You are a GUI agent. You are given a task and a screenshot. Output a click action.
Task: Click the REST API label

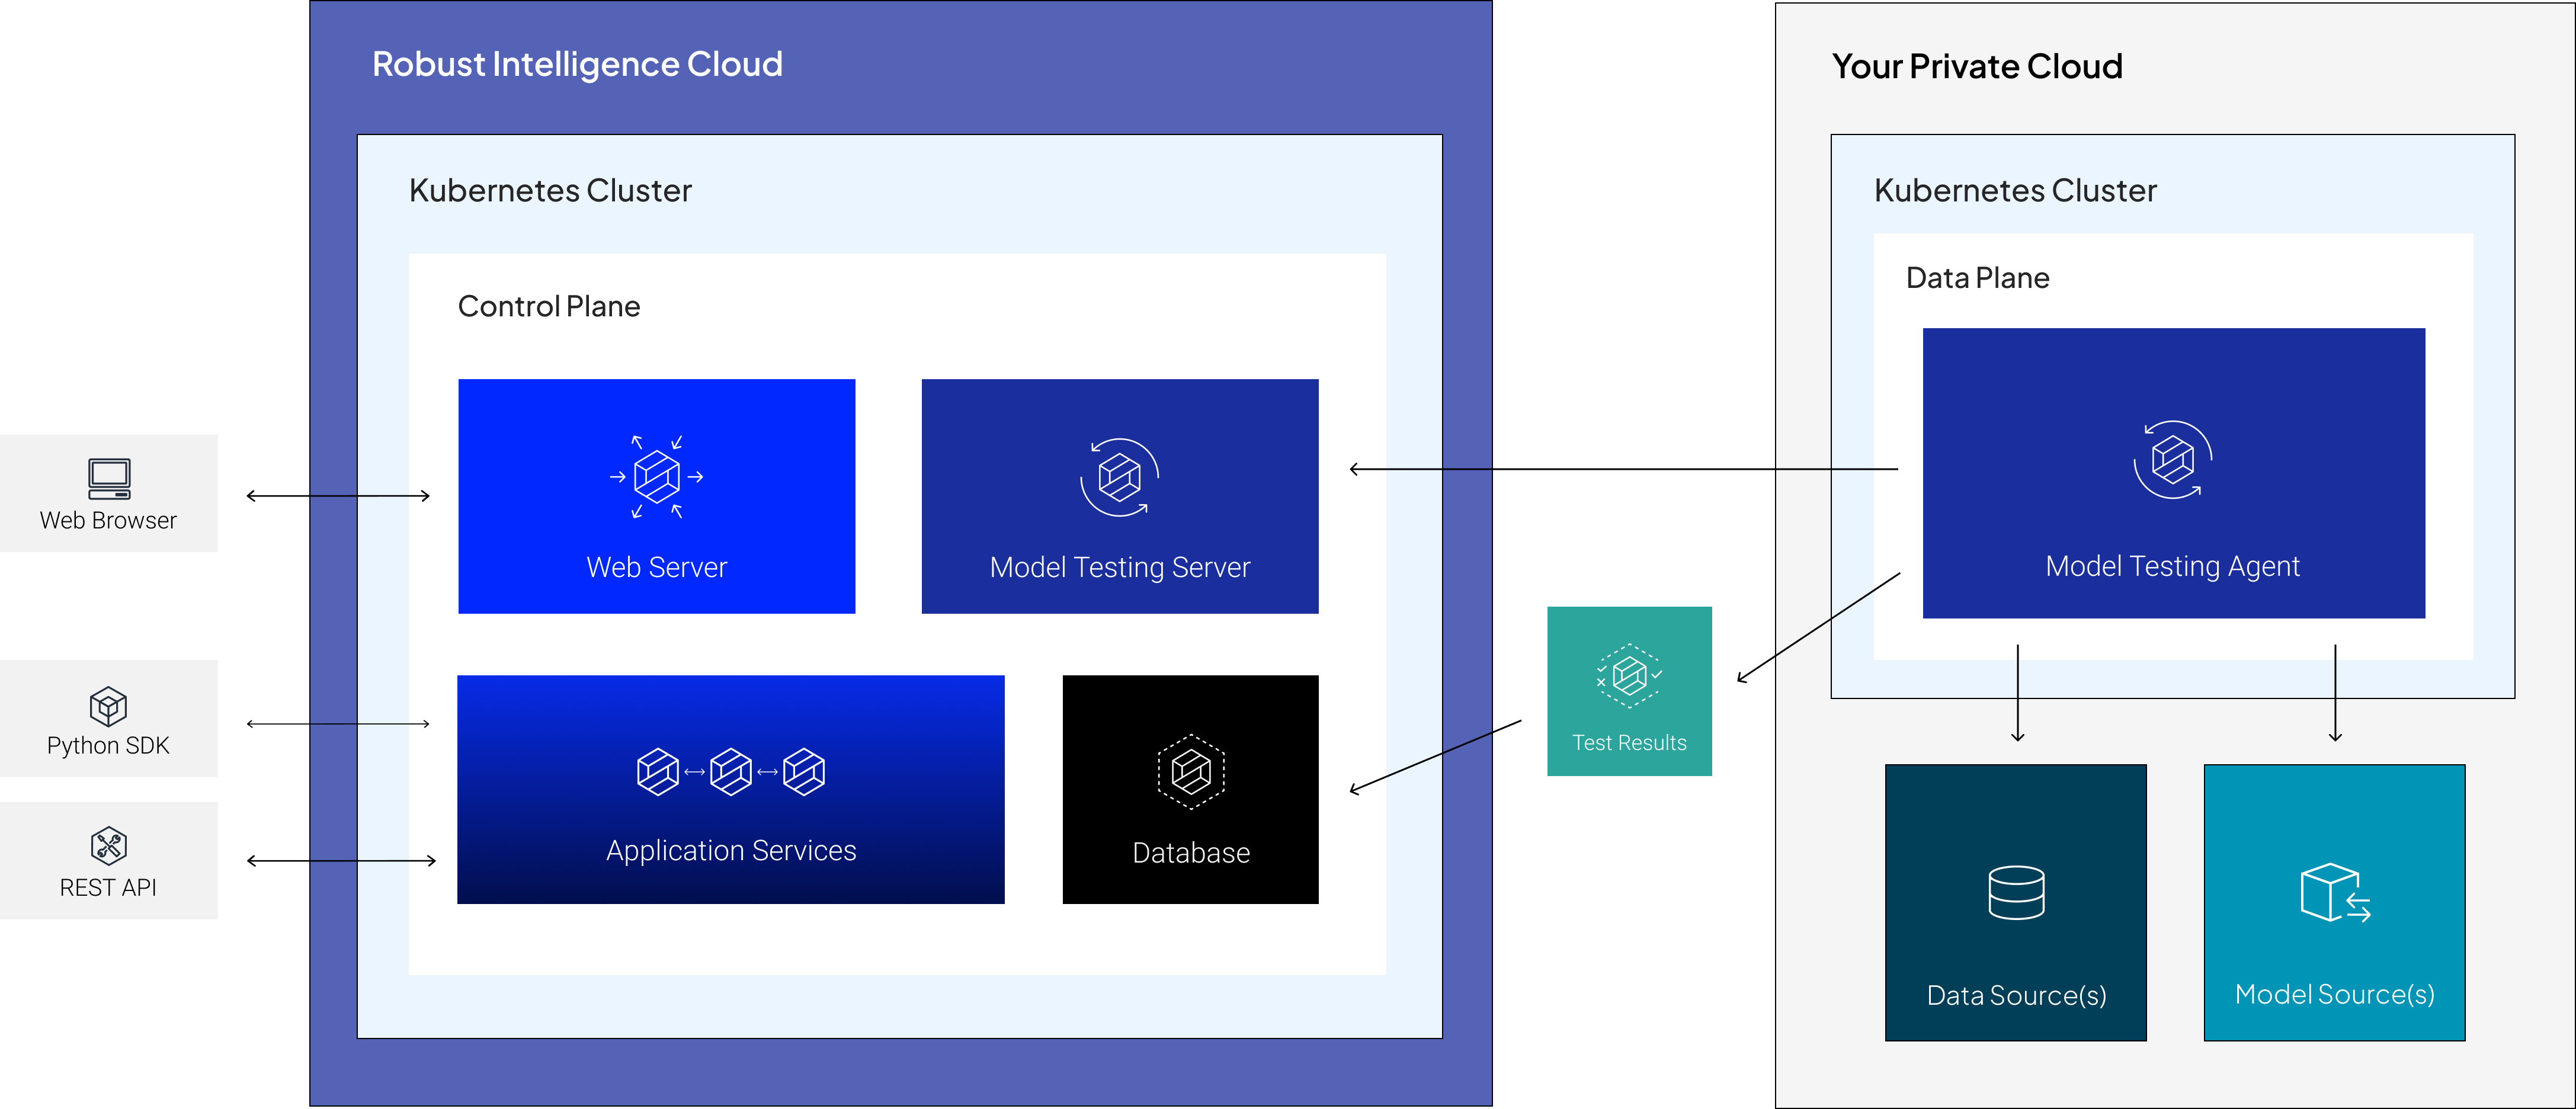[108, 887]
